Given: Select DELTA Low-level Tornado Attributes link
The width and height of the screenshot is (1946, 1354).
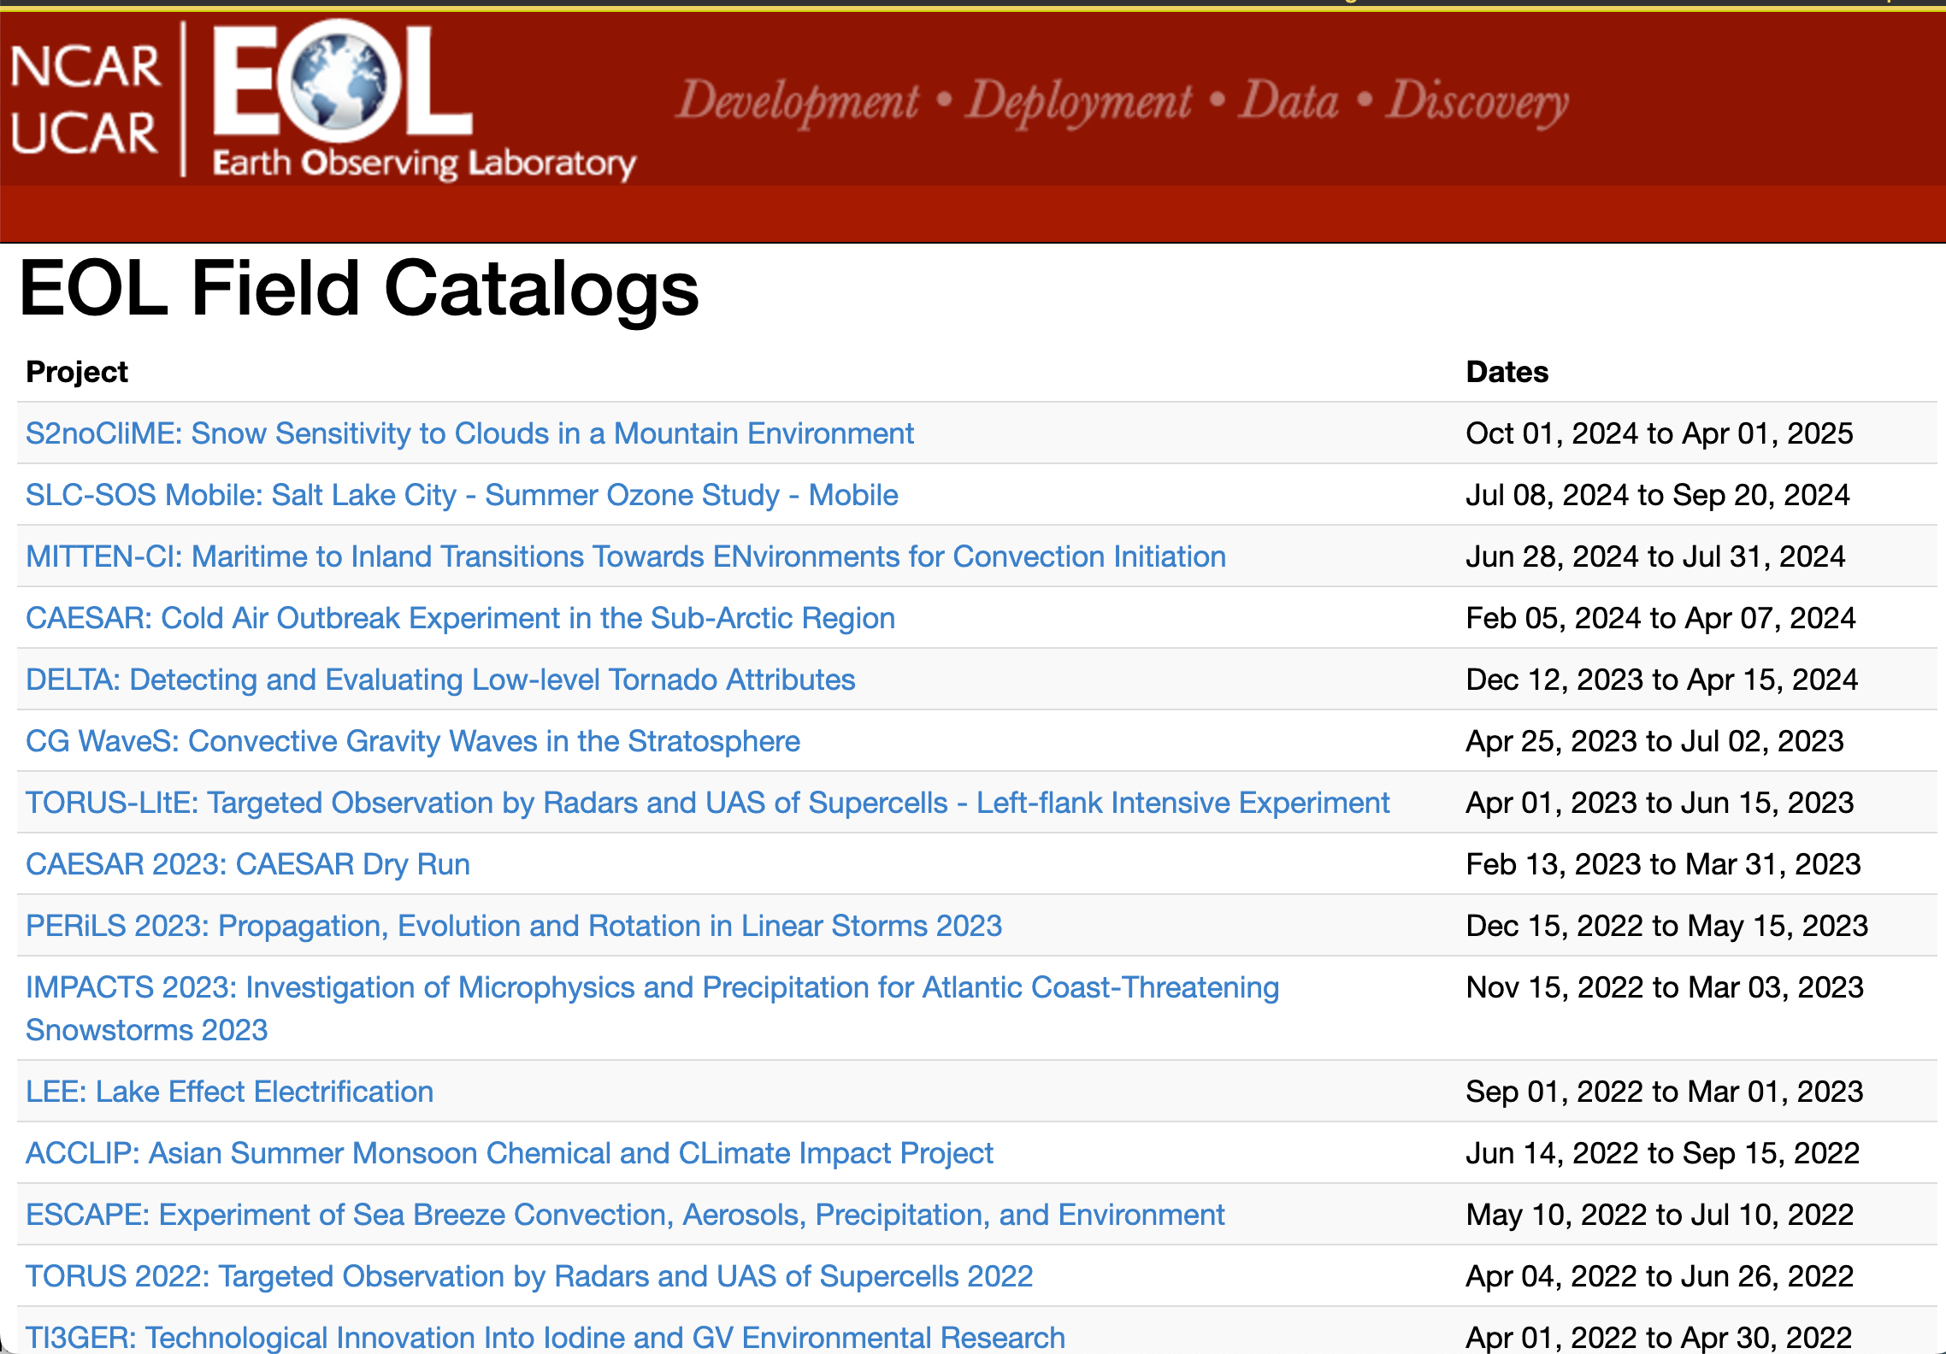Looking at the screenshot, I should click(440, 680).
